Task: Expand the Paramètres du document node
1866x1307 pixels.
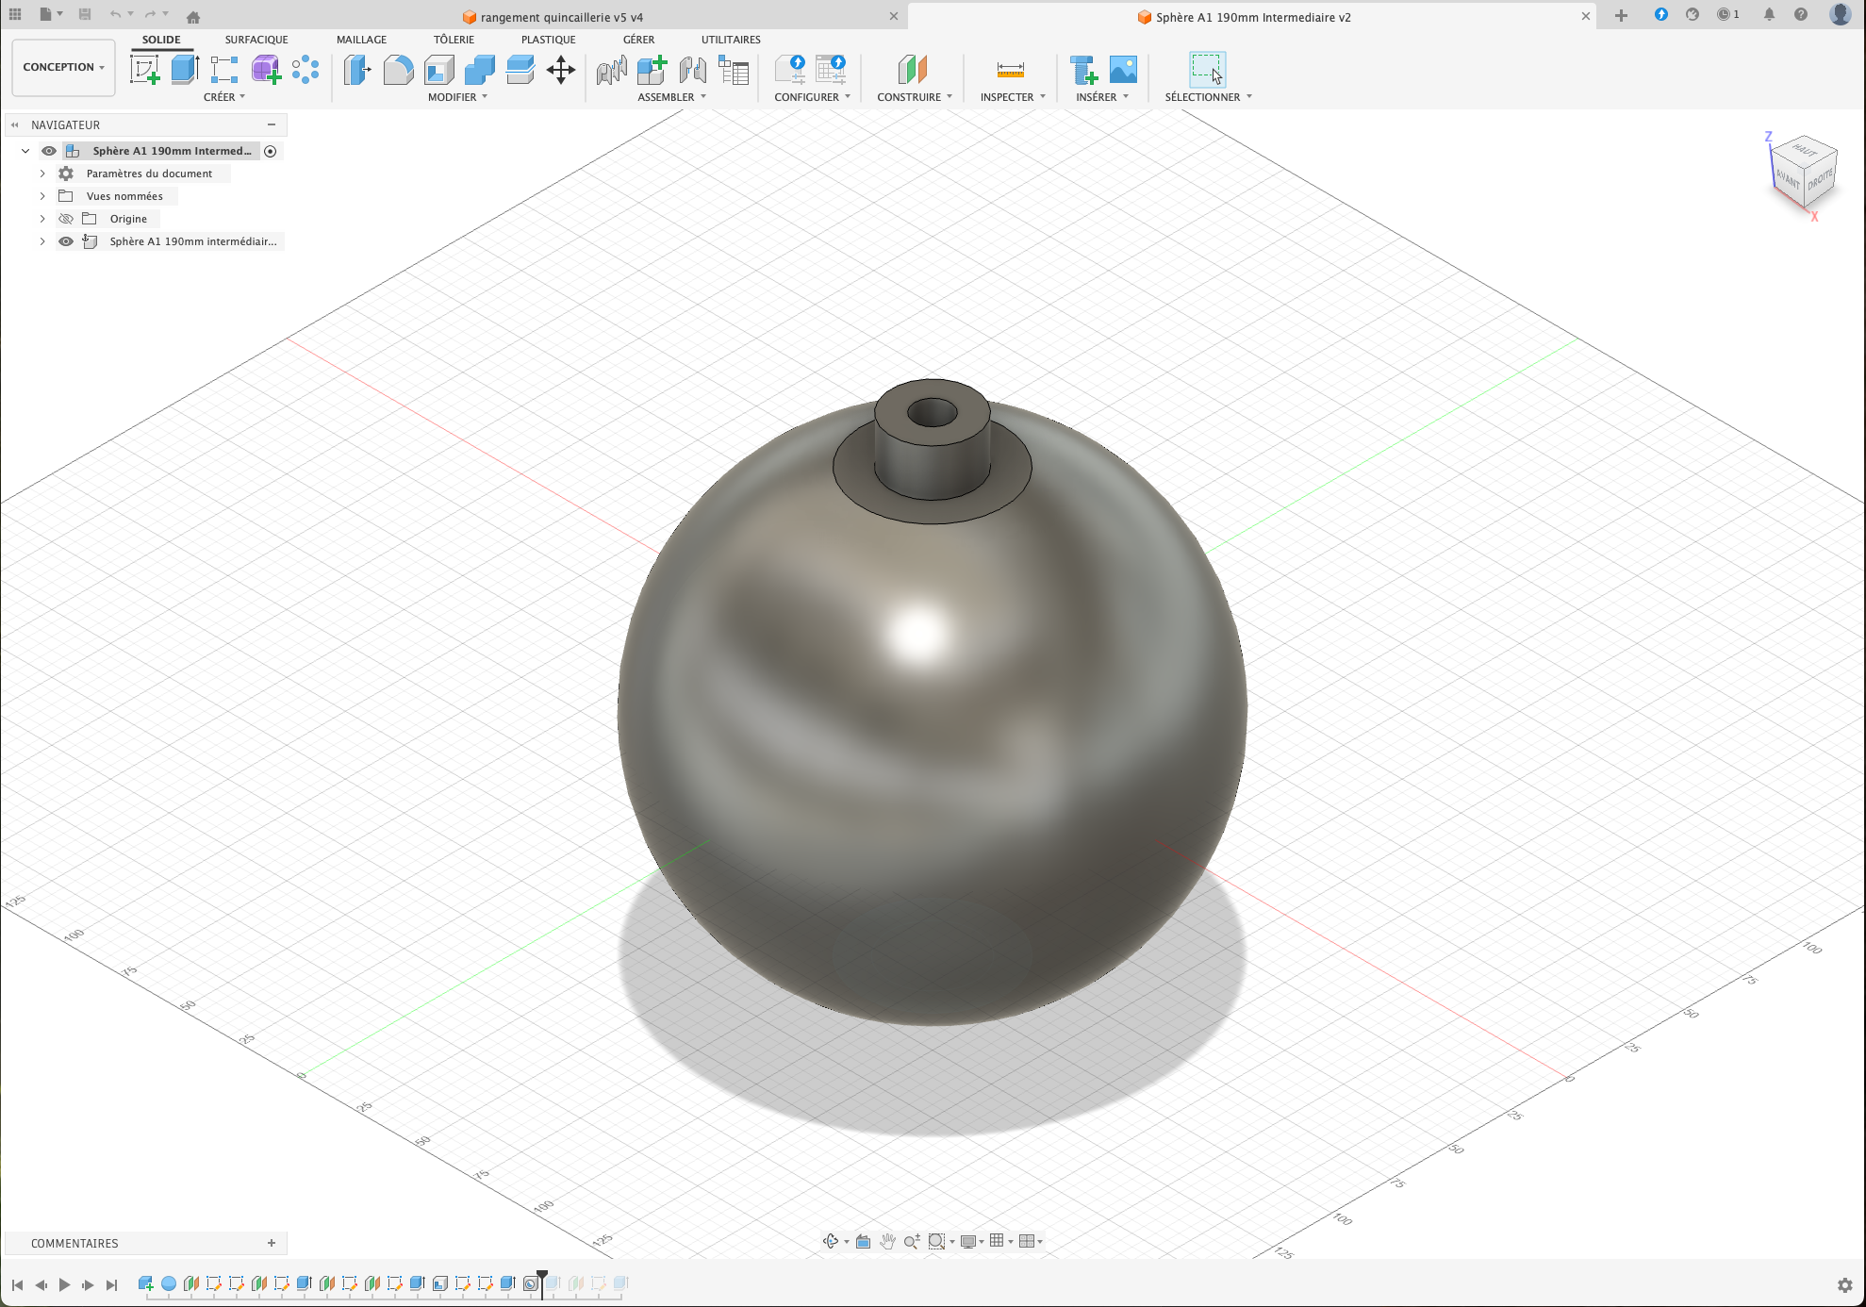Action: (41, 173)
